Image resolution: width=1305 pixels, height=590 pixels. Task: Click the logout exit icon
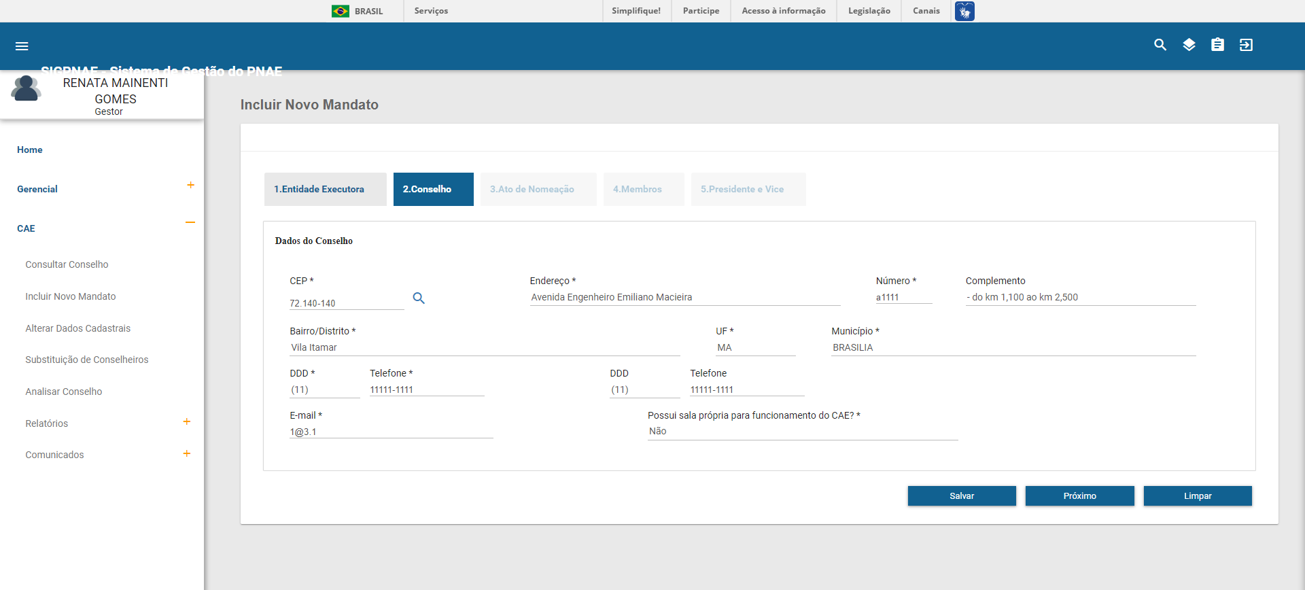coord(1246,45)
